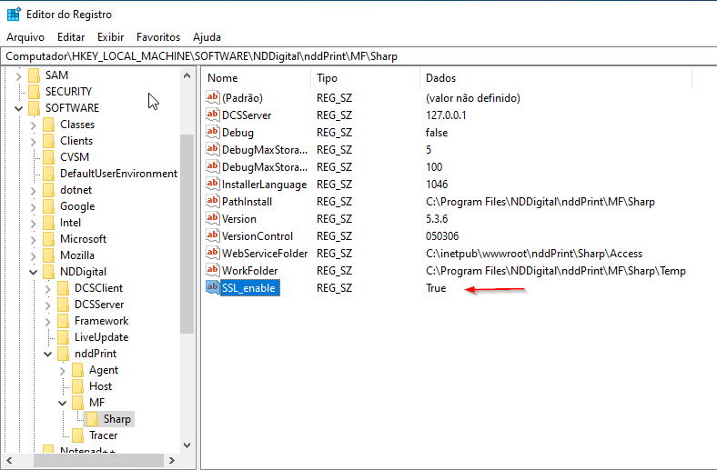
Task: Click the Registry Editor title bar icon
Action: (x=15, y=14)
